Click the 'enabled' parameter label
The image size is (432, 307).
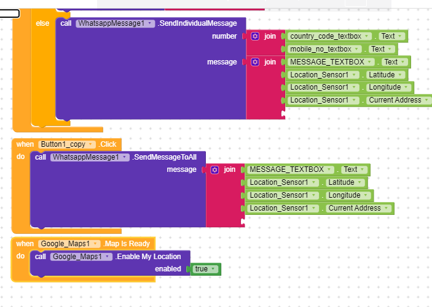(168, 269)
